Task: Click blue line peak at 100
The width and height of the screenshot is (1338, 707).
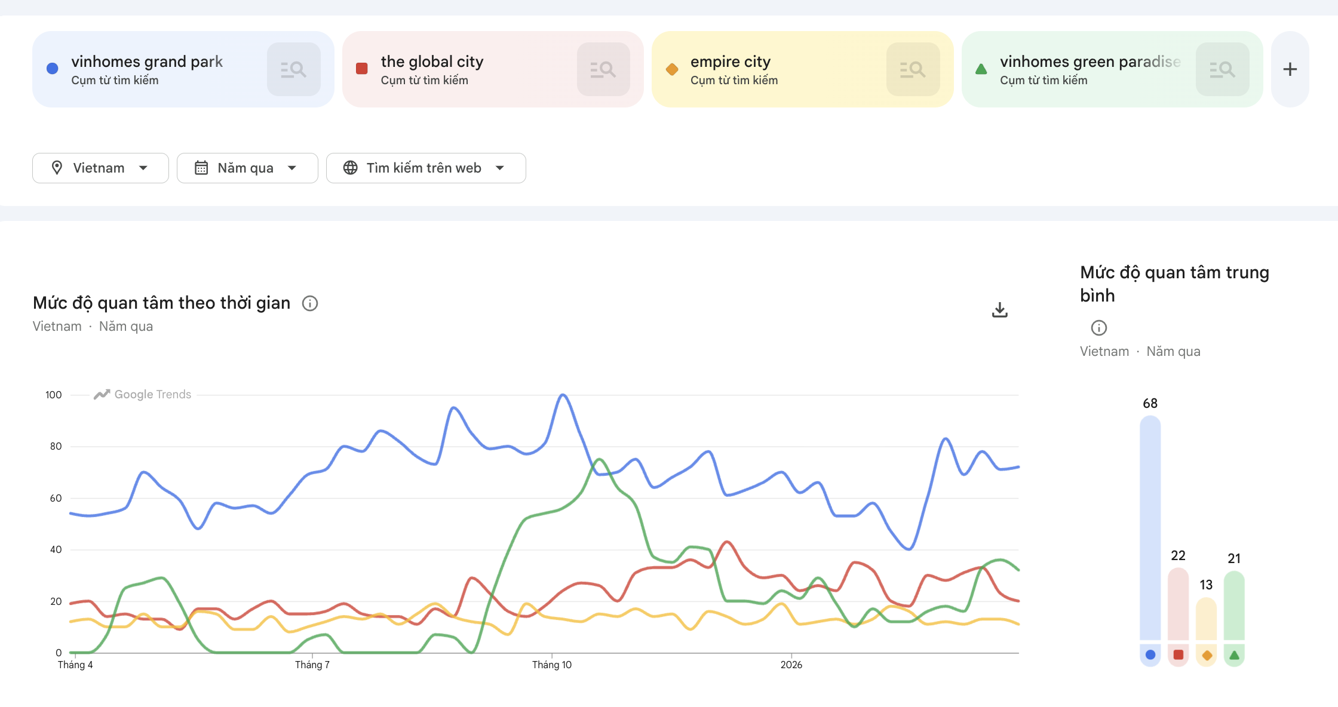Action: coord(563,395)
